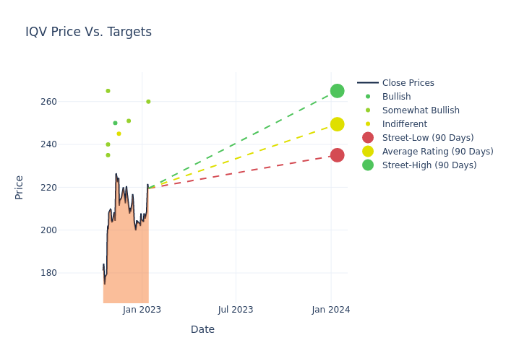Click the red Street-Low circle in legend
This screenshot has width=506, height=361.
click(x=368, y=138)
